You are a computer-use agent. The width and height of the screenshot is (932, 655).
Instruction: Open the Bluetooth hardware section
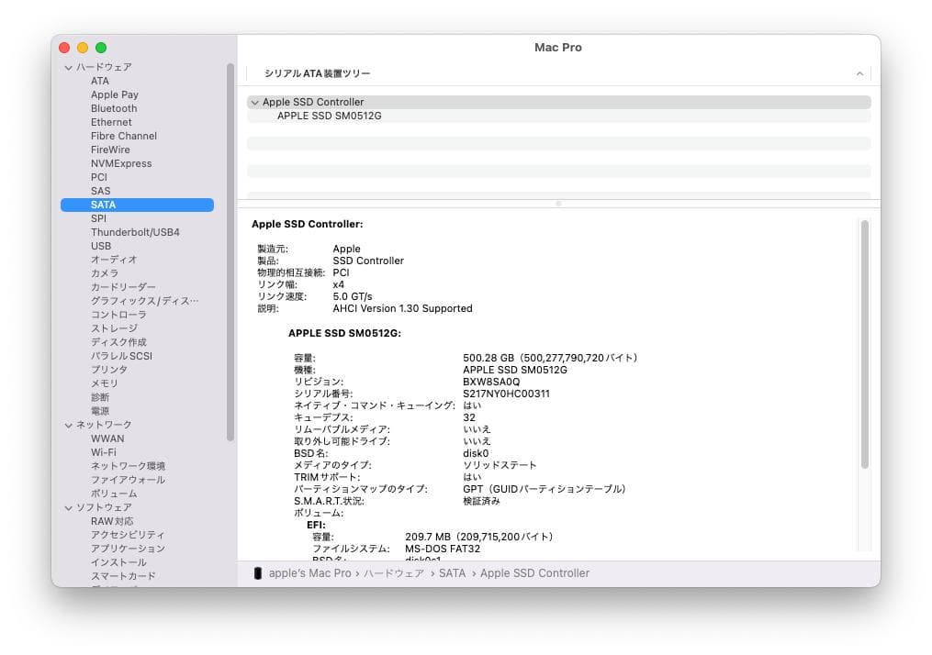pos(113,108)
